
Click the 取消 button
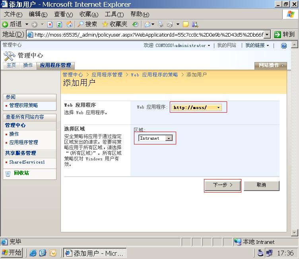262,185
